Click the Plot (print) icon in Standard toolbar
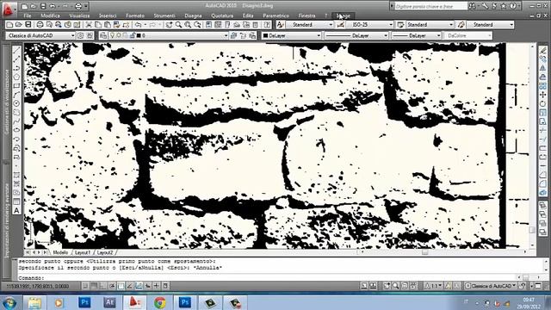 click(40, 25)
